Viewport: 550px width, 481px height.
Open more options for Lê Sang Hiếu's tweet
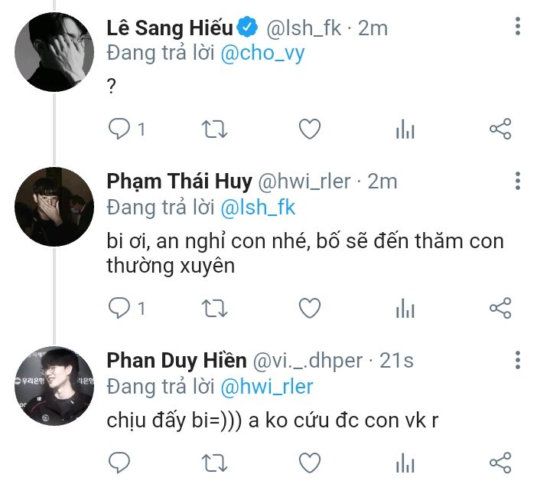tap(518, 28)
